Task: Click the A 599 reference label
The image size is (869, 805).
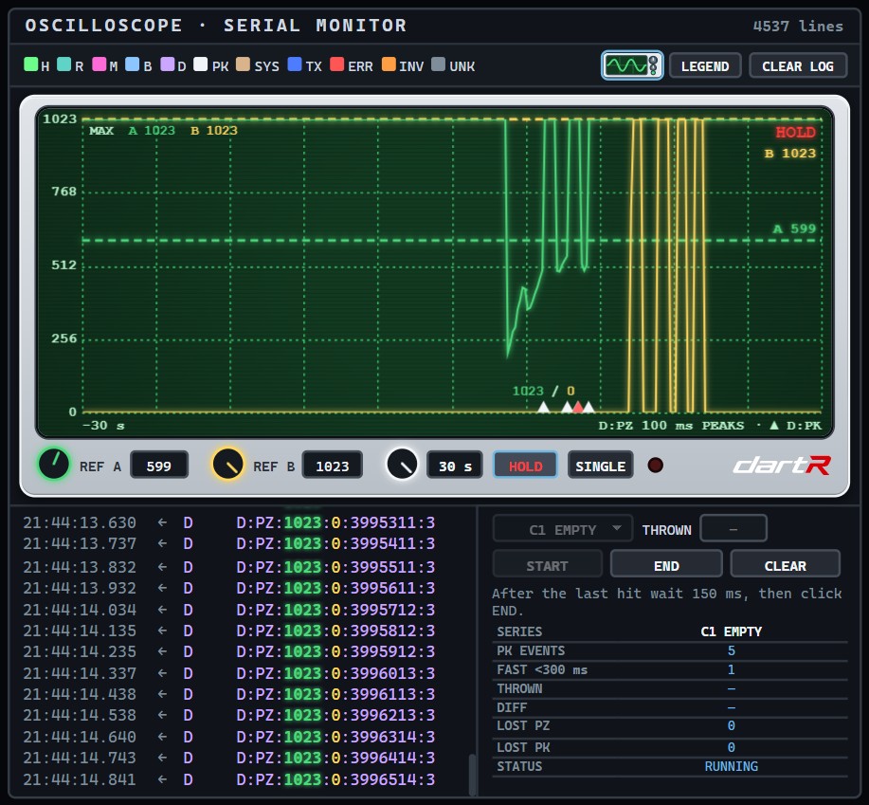Action: [x=794, y=229]
